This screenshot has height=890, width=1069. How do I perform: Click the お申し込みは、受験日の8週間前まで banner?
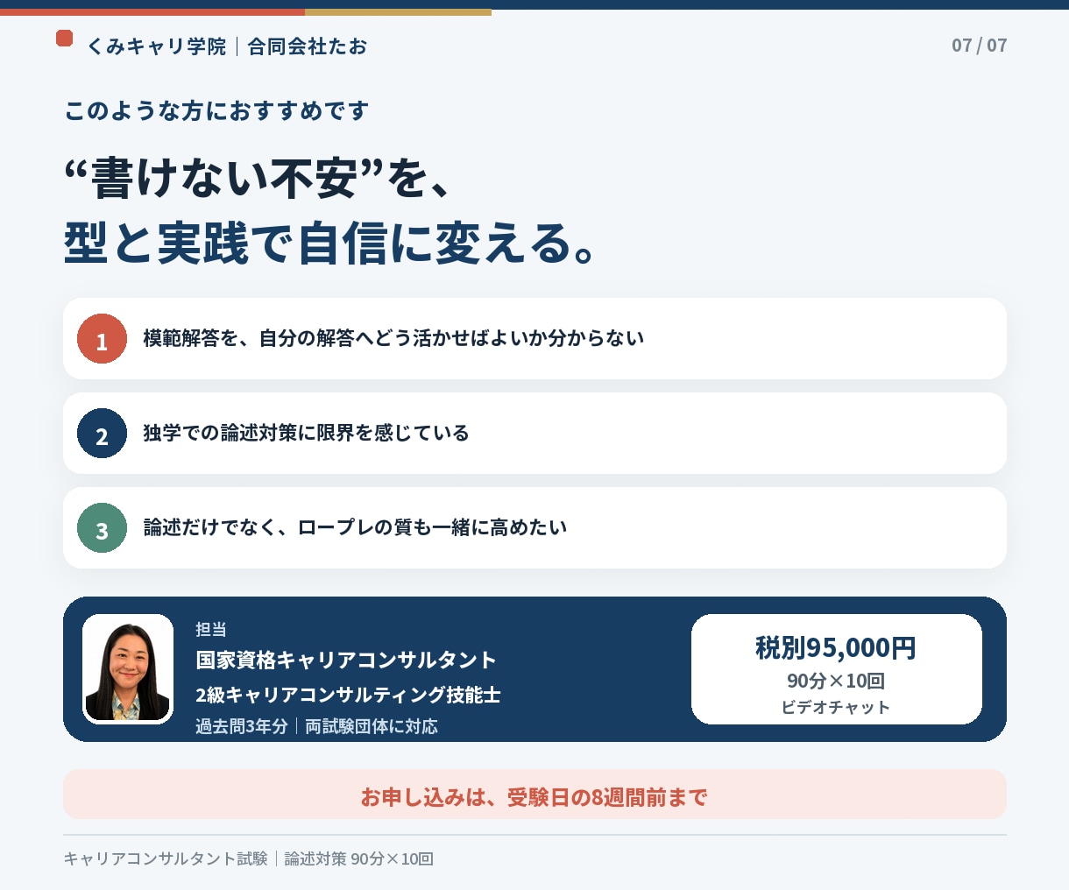(534, 795)
